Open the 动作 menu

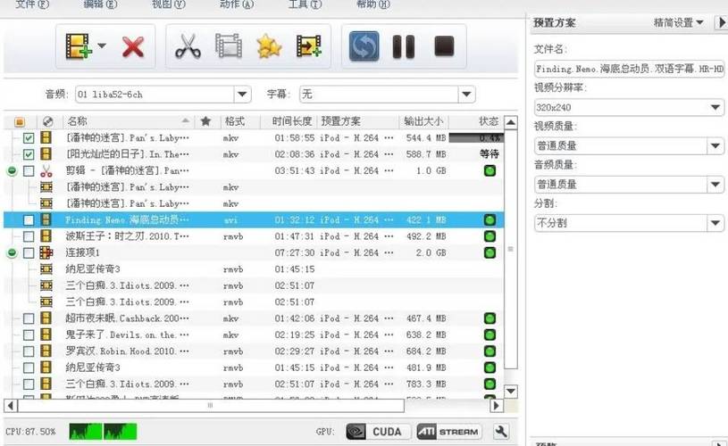click(236, 4)
